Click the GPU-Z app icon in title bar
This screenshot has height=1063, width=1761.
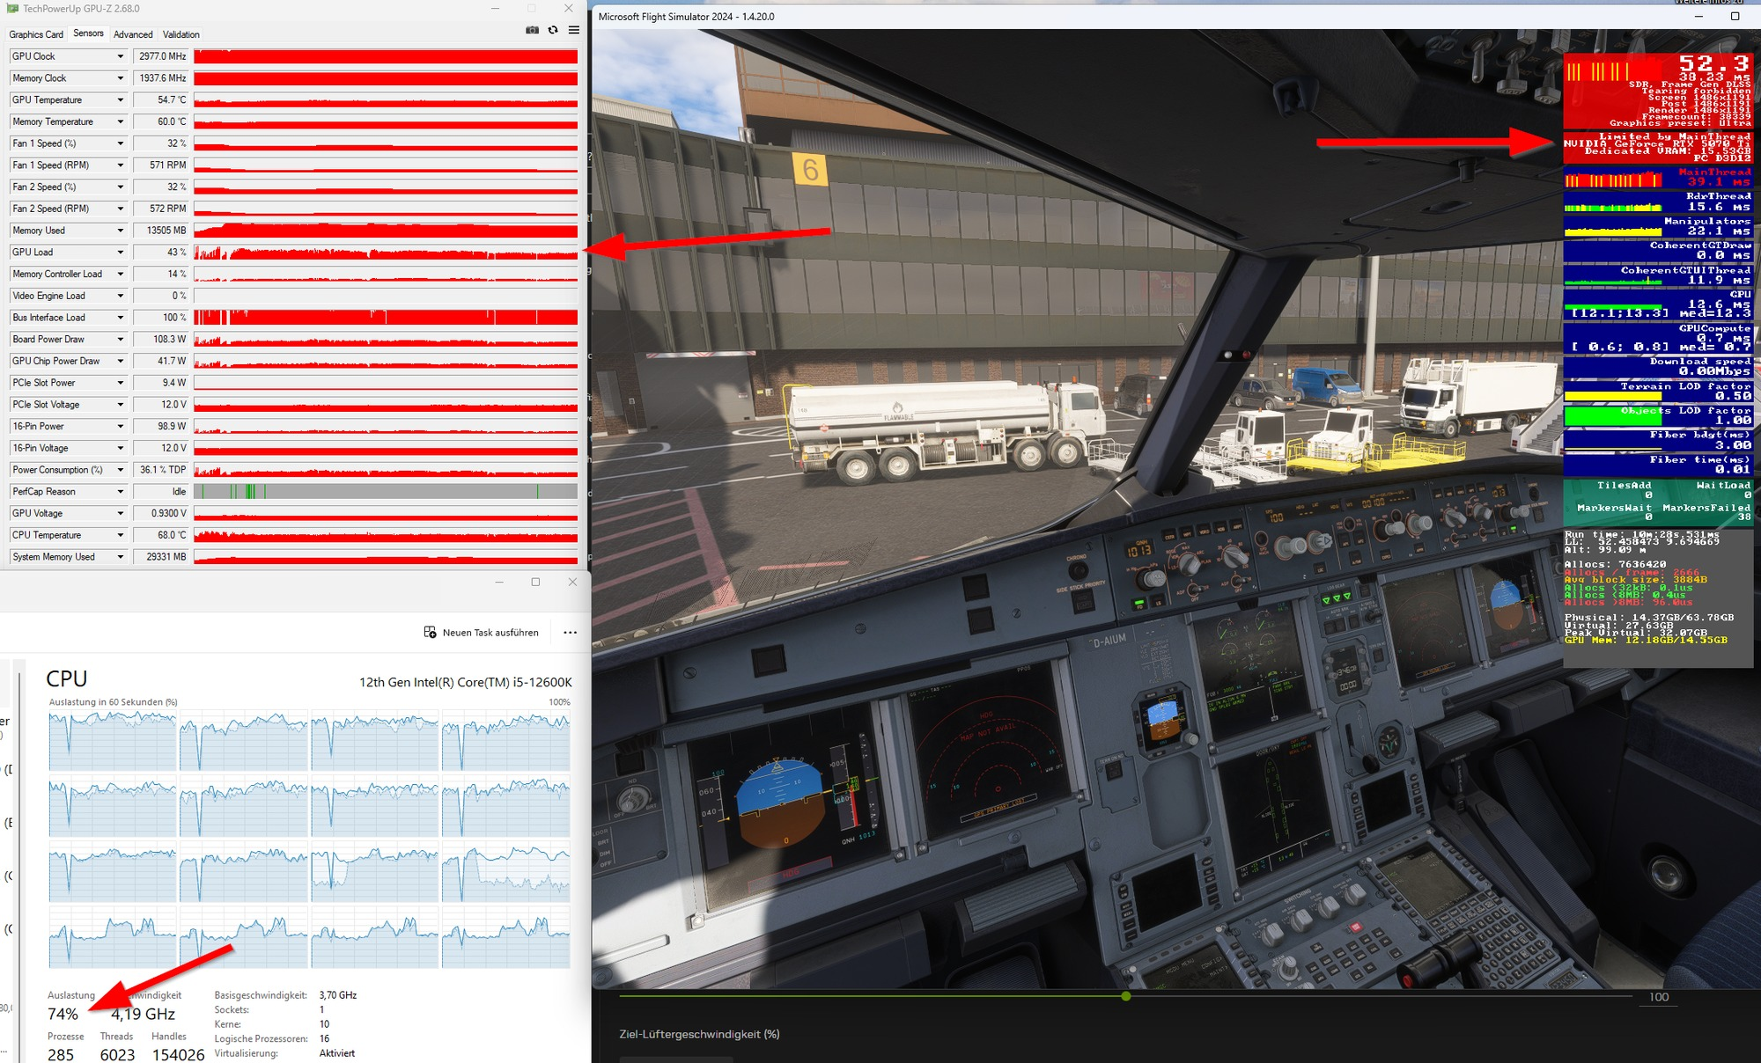tap(12, 9)
